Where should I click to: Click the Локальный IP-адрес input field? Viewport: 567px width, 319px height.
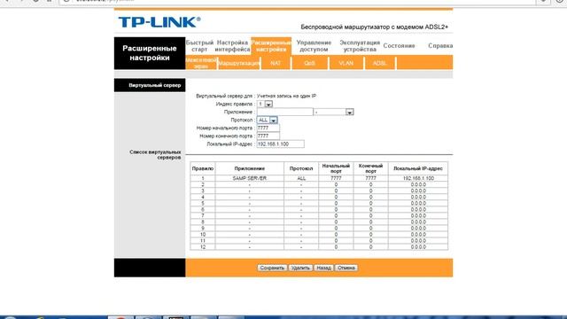(x=280, y=144)
